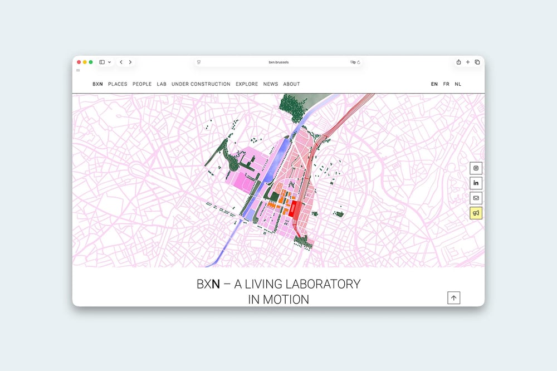
Task: Open the LAB menu item
Action: [162, 84]
